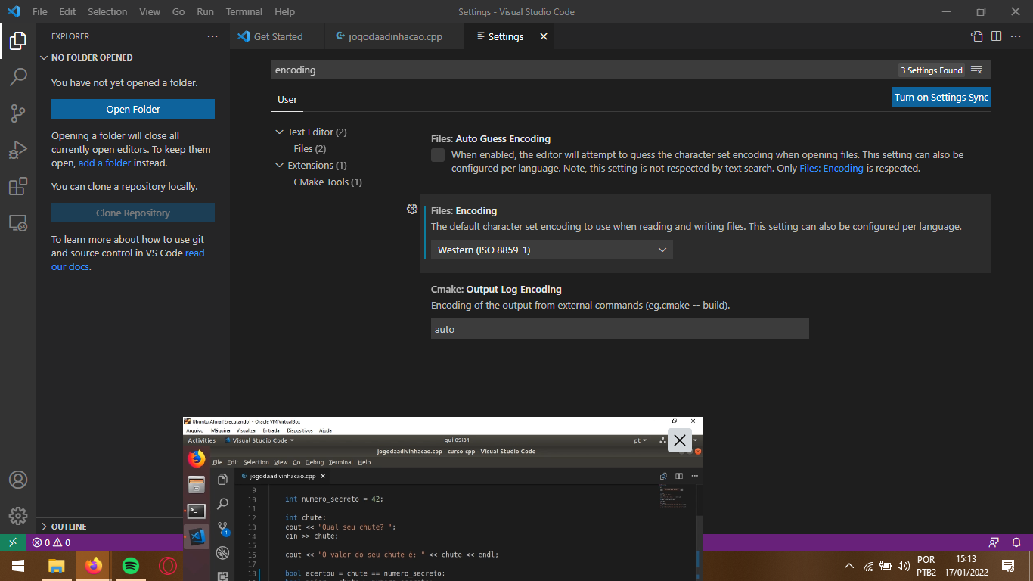The height and width of the screenshot is (581, 1033).
Task: Open Action Center notification icon in tray
Action: 1008,566
